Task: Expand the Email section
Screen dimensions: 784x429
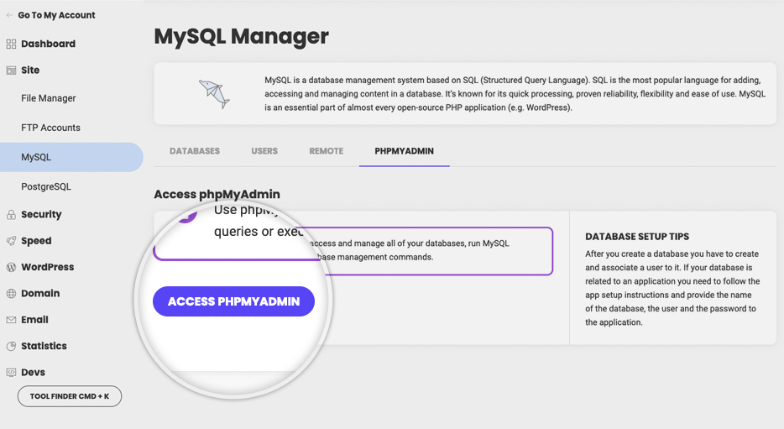Action: click(x=34, y=320)
